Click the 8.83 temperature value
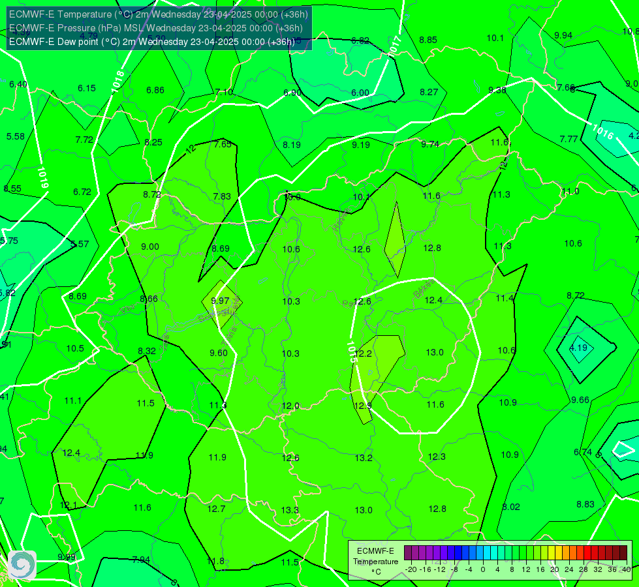 [585, 504]
